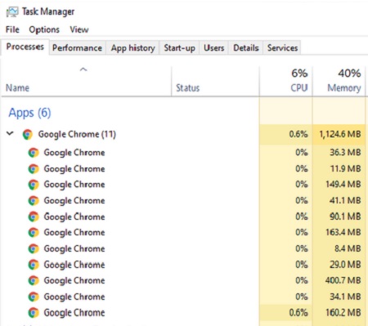This screenshot has height=326, width=368.
Task: Click Chrome icon of Google Chrome (11) group
Action: 28,135
